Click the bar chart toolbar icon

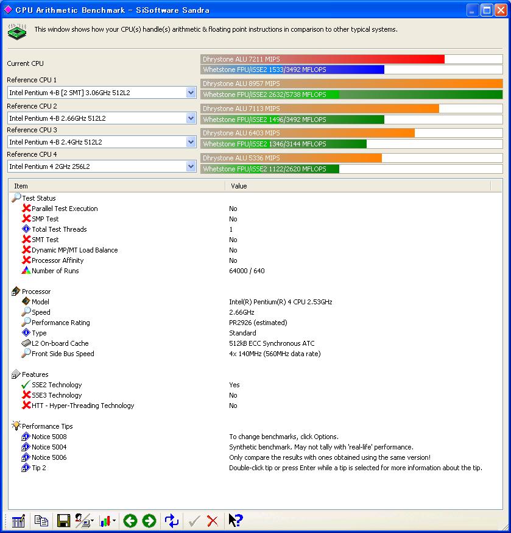click(x=105, y=520)
